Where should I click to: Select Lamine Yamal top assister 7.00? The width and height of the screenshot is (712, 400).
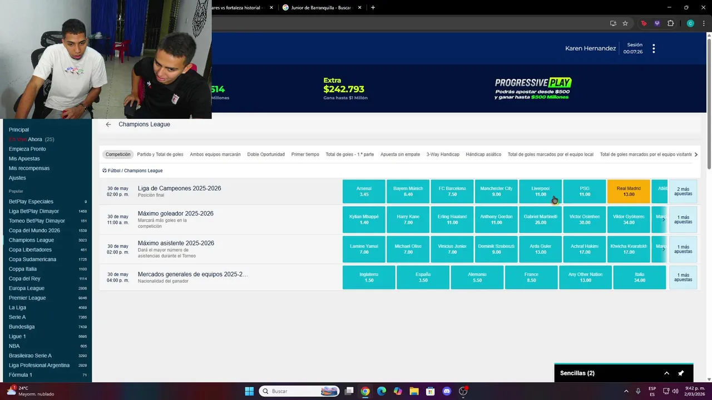pos(364,249)
